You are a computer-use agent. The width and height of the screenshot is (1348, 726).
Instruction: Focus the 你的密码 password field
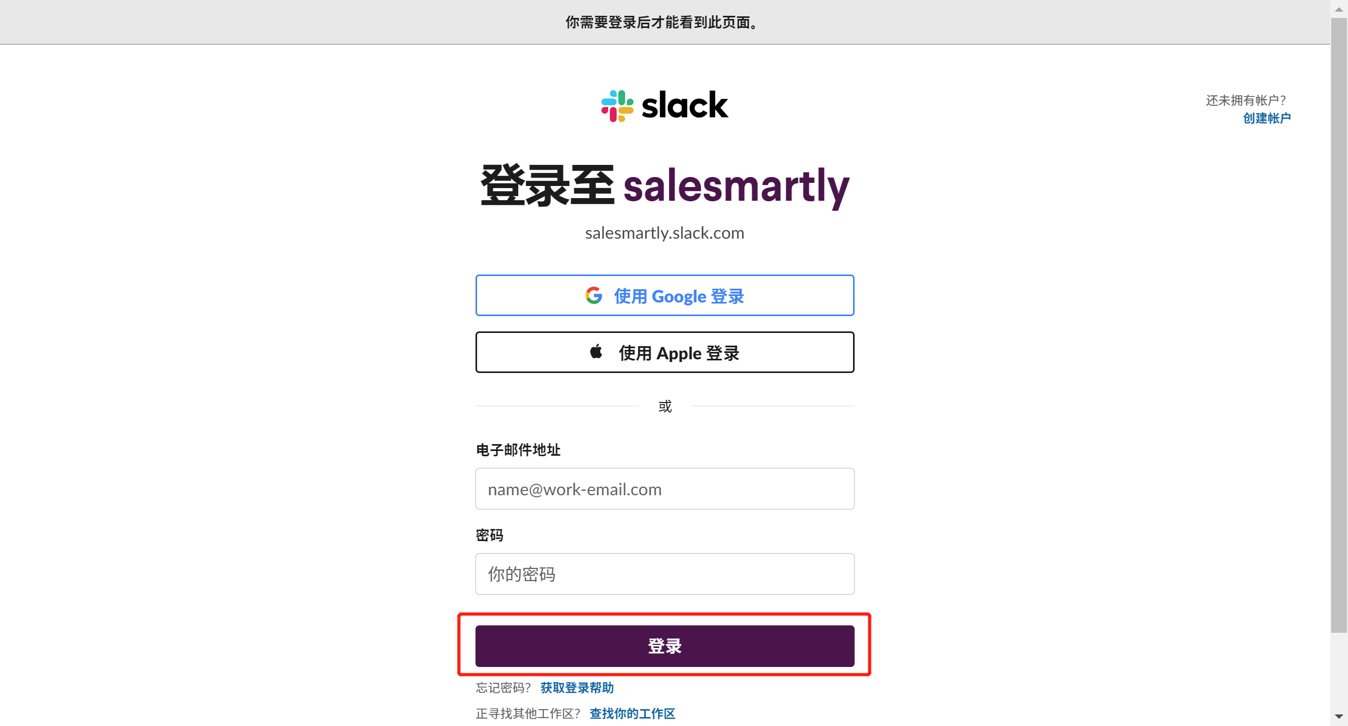click(665, 574)
